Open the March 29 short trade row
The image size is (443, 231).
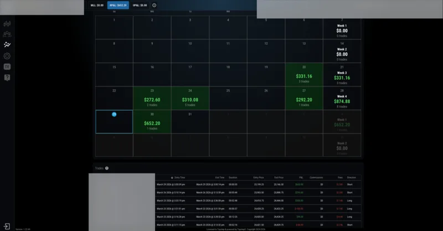[x=258, y=184]
